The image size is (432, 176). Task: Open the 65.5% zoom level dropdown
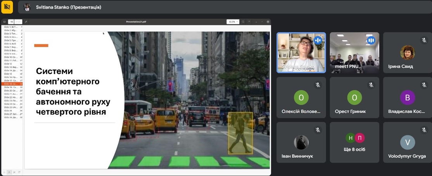(233, 22)
